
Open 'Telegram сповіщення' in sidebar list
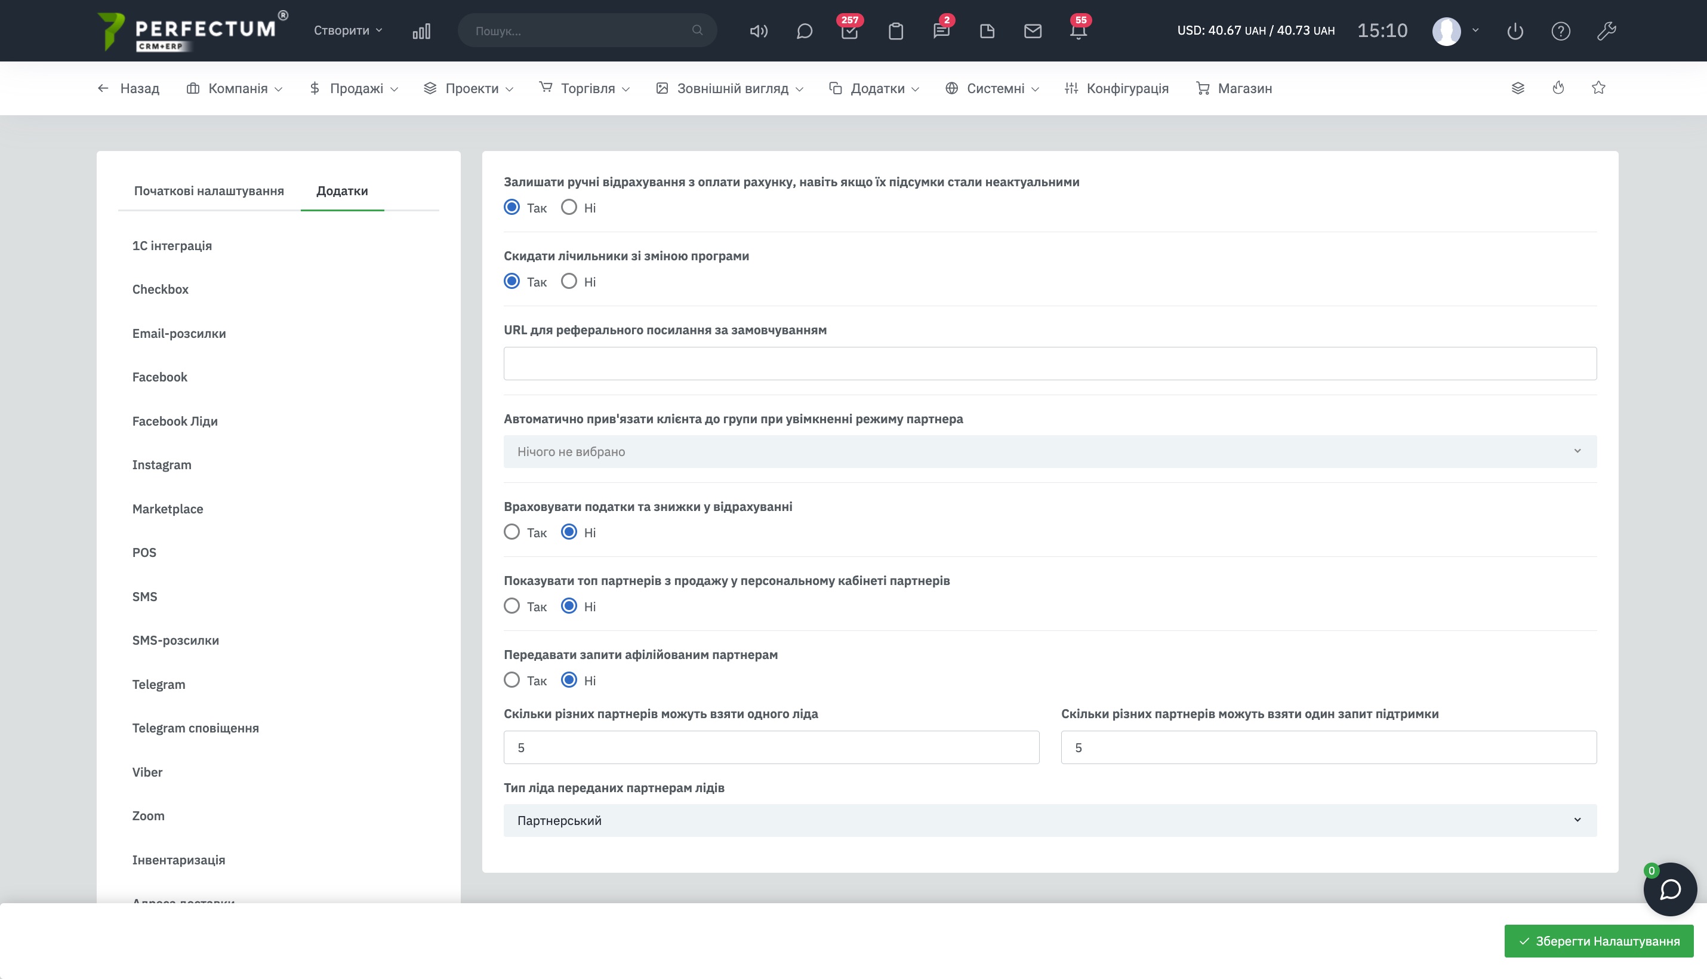[x=195, y=728]
